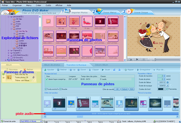181x123 pixels.
Task: Click the clock icon next to Durée de l'album
Action: point(168,82)
